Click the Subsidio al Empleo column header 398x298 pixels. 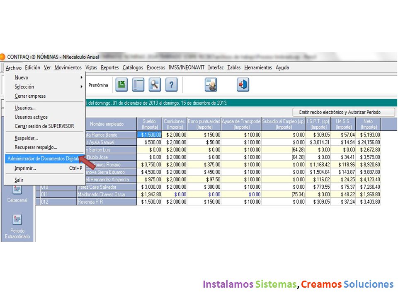284,124
